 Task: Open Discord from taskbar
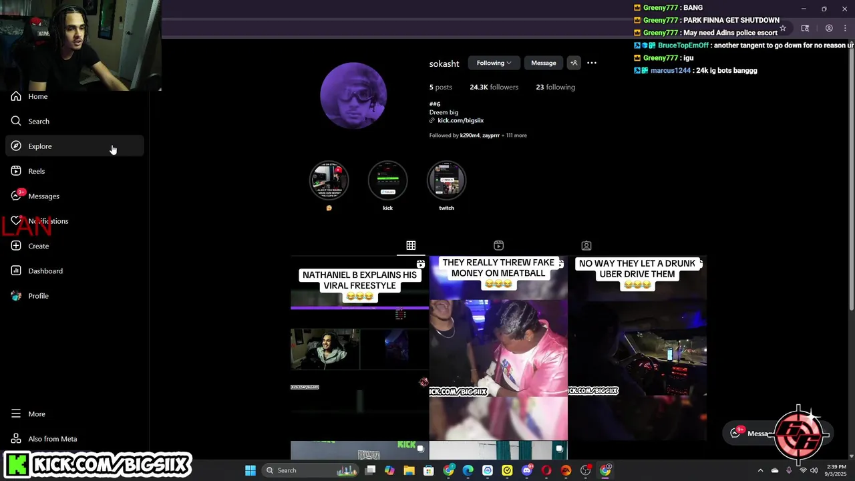(x=527, y=470)
